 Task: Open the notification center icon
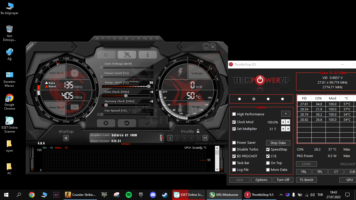(347, 195)
